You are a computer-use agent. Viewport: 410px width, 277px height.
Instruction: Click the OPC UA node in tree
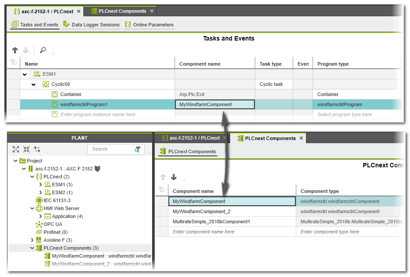pyautogui.click(x=52, y=224)
